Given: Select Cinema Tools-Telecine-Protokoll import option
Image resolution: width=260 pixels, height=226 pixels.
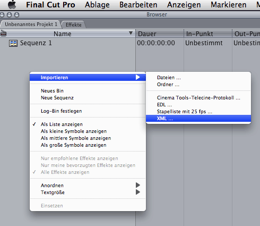Looking at the screenshot, I should click(x=198, y=98).
